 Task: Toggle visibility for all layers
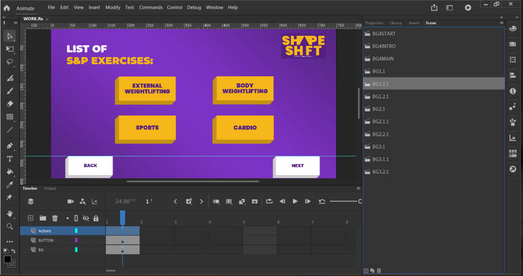[86, 218]
